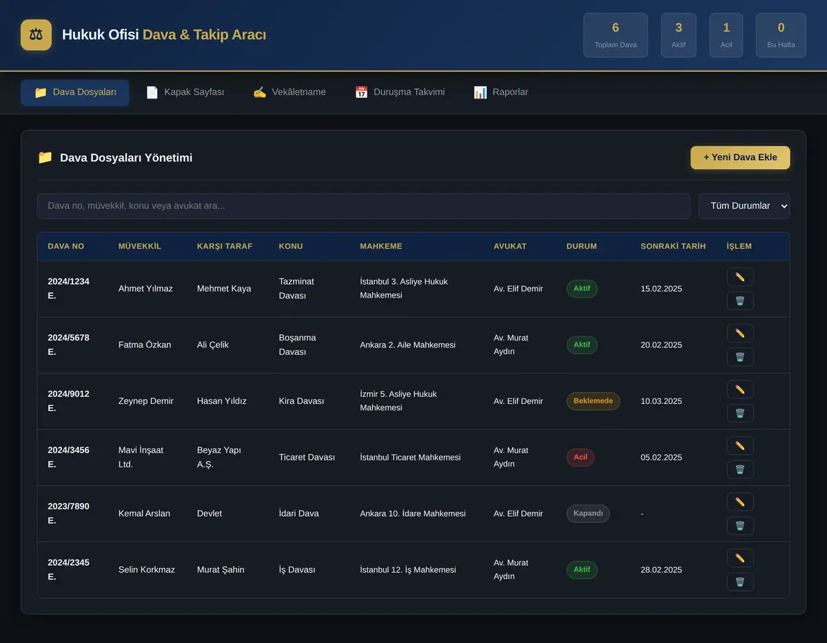Screen dimensions: 827x643
Task: Click the Yeni Dava Ekle button
Action: tap(740, 157)
